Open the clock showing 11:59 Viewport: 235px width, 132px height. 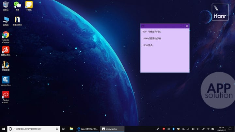(x=221, y=129)
